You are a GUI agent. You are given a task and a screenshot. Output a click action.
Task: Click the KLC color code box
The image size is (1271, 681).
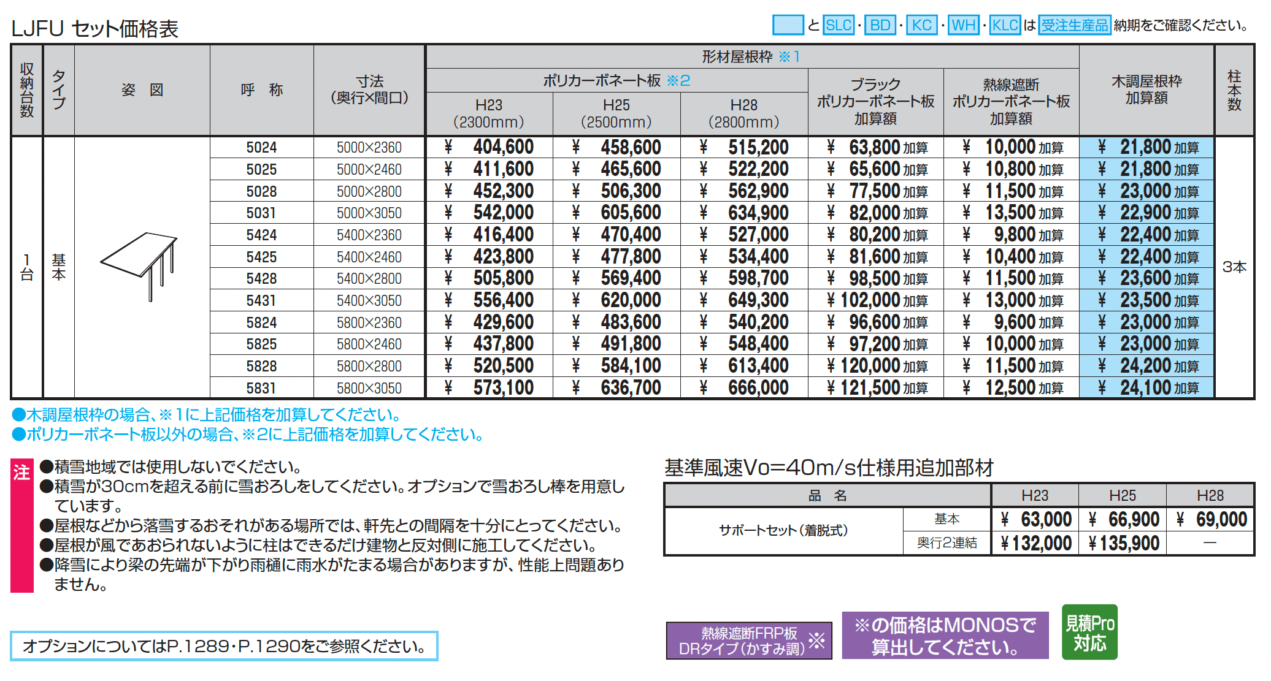(x=1005, y=25)
